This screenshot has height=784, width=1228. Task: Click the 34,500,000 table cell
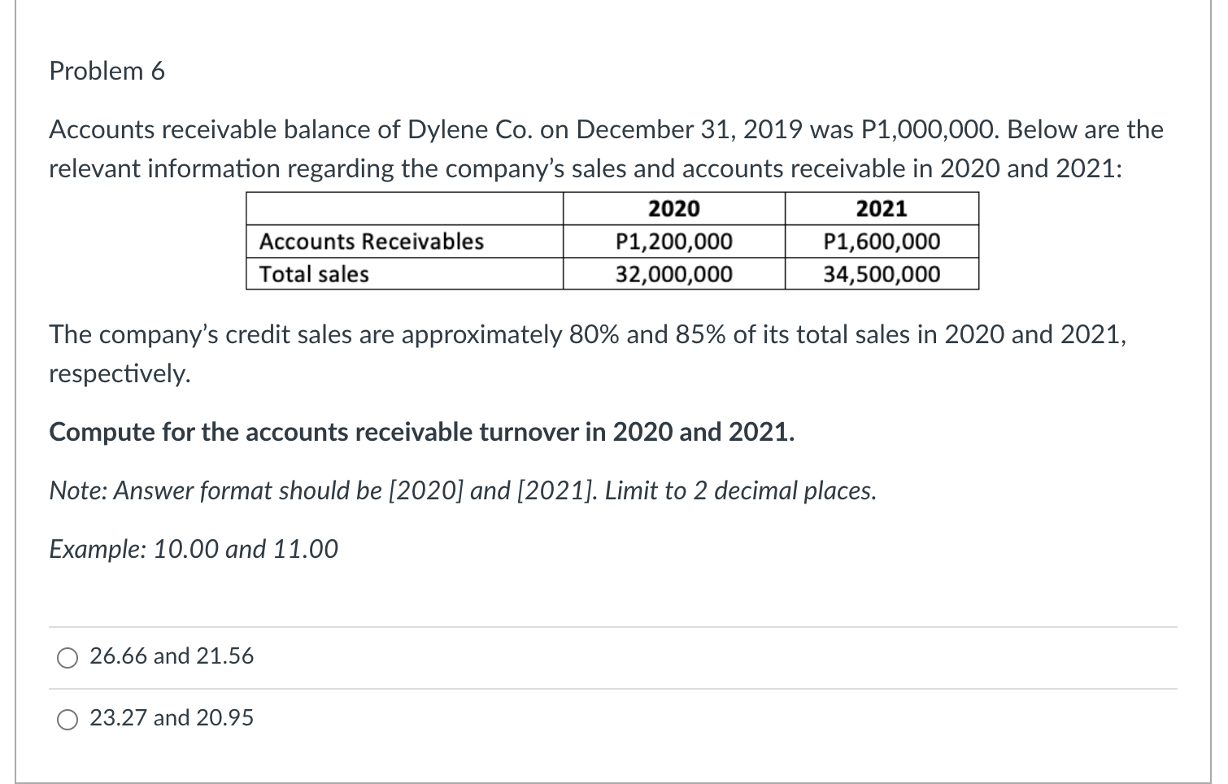click(x=882, y=274)
